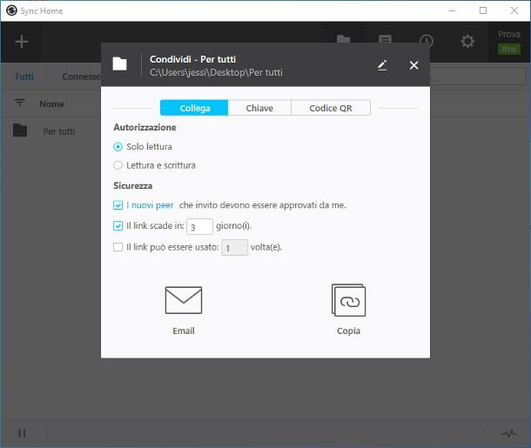Click the Pro upgrade badge
This screenshot has height=448, width=531.
point(508,50)
